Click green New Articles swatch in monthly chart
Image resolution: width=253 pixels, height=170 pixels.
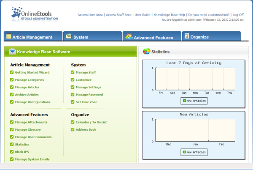[x=184, y=152]
